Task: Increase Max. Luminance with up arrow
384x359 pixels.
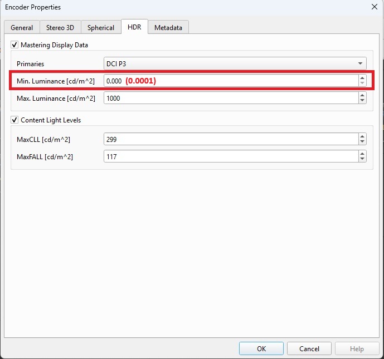Action: pos(362,95)
